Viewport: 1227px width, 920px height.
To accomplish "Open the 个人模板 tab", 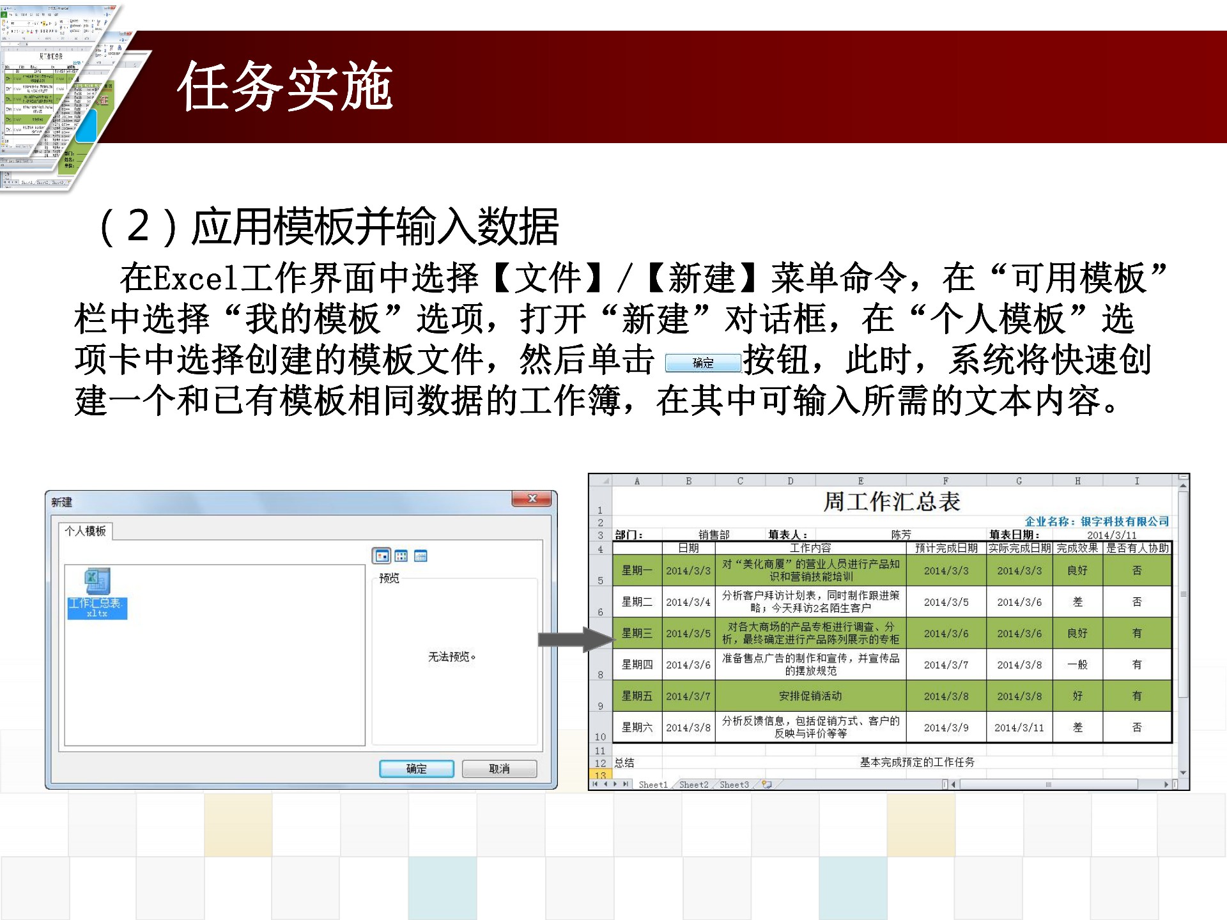I will coord(86,531).
